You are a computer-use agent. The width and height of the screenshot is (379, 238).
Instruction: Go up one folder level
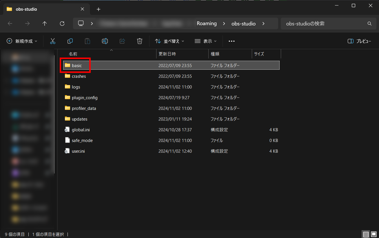click(45, 24)
